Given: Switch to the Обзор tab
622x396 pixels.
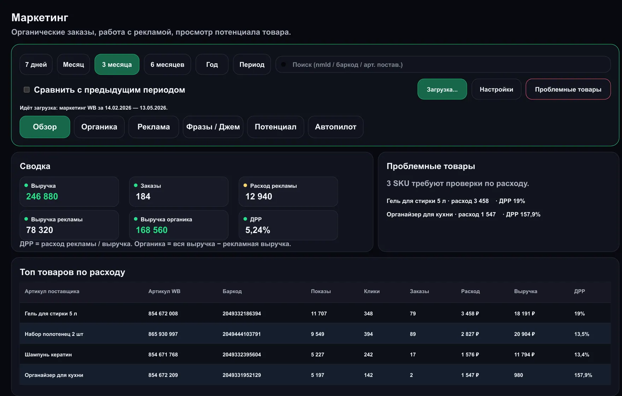Looking at the screenshot, I should tap(45, 127).
